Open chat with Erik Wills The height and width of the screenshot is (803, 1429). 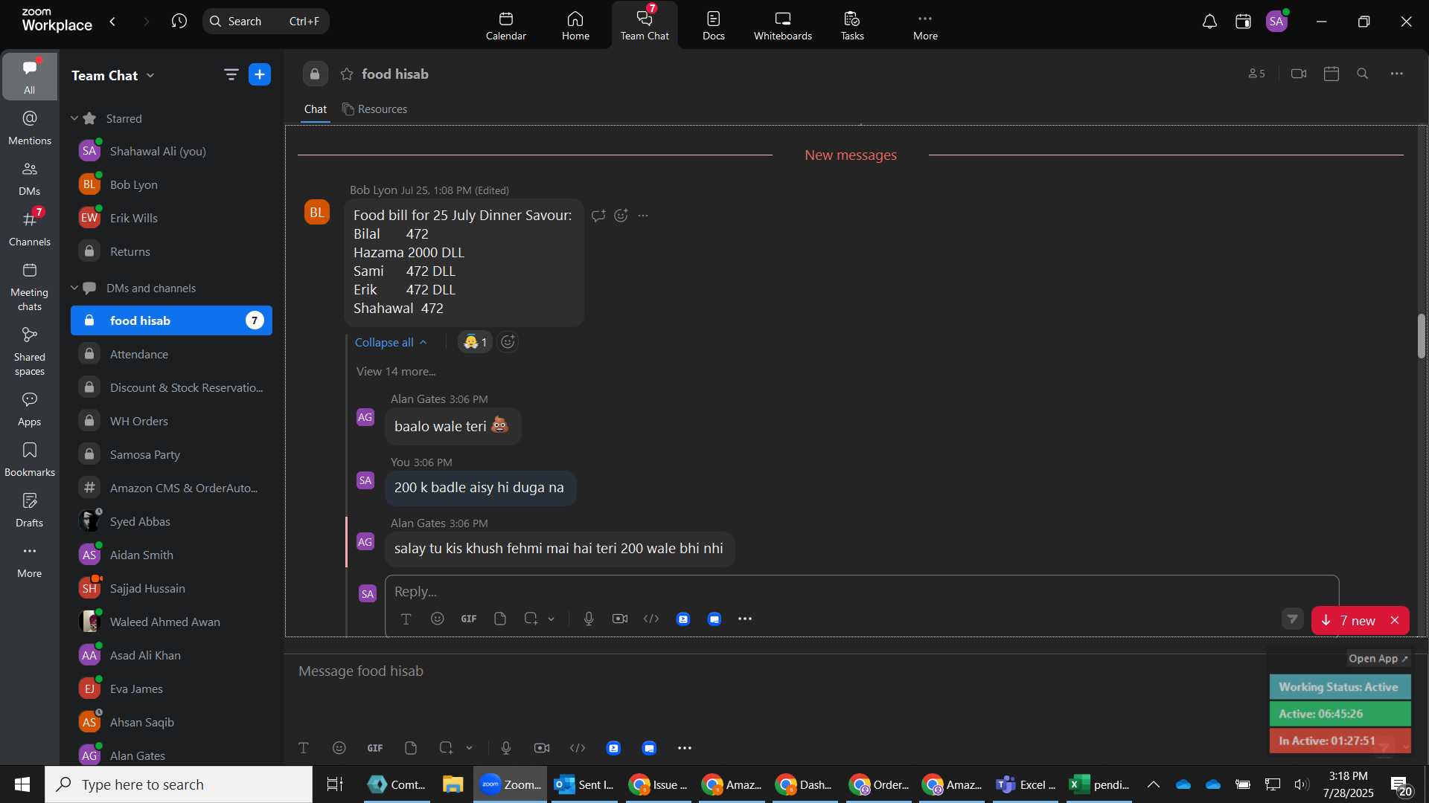tap(171, 218)
